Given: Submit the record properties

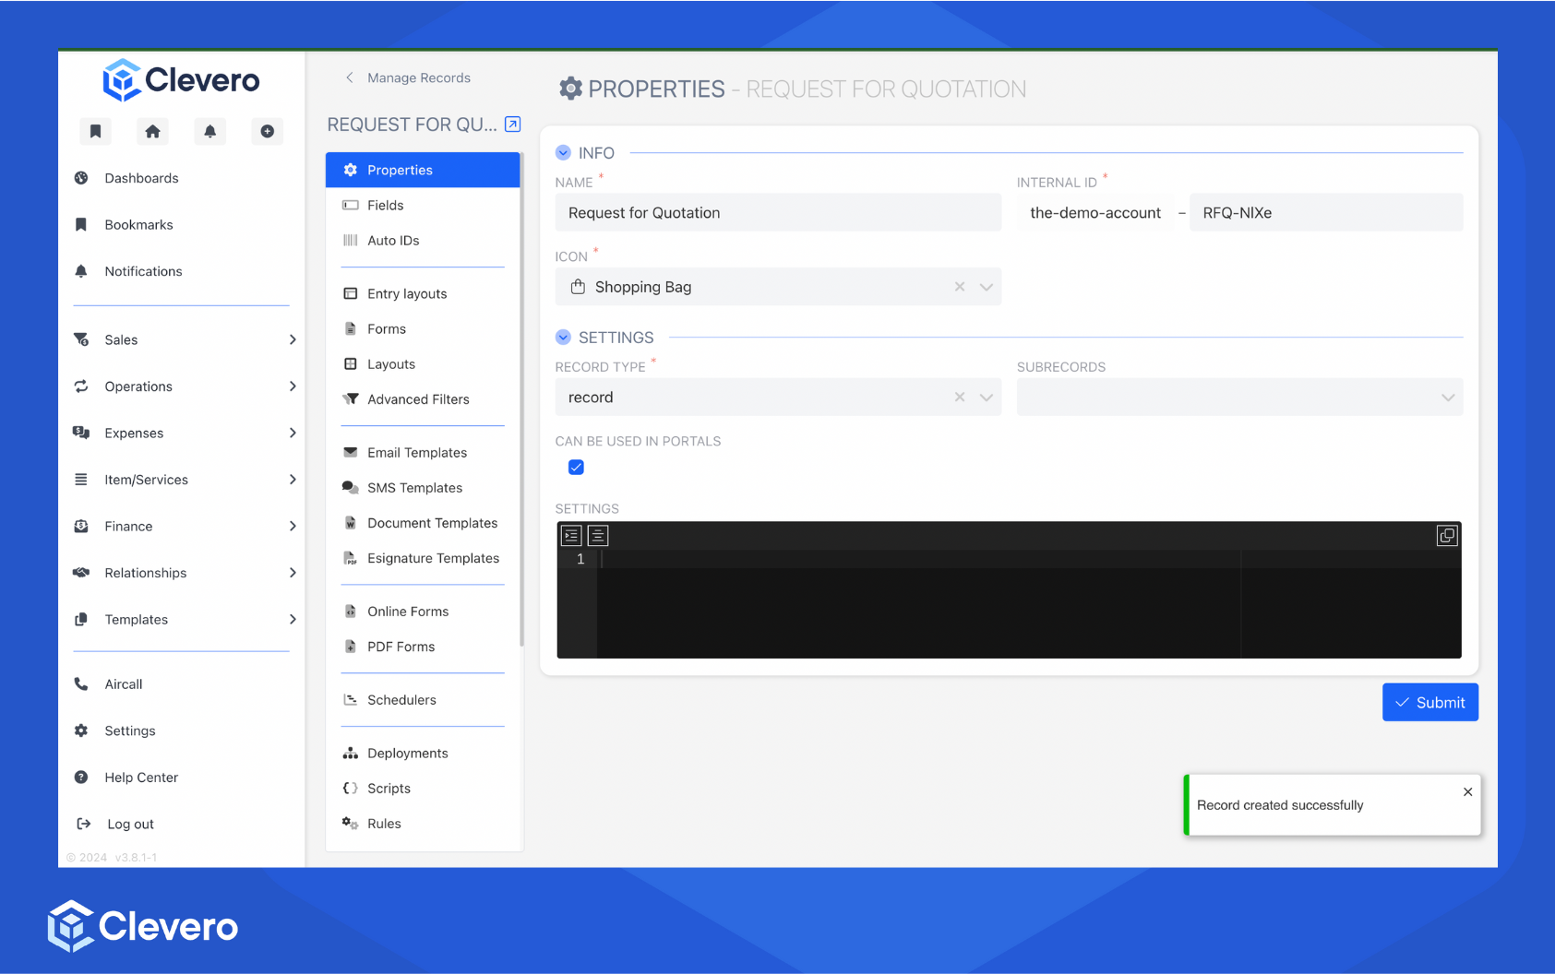Looking at the screenshot, I should (x=1429, y=703).
